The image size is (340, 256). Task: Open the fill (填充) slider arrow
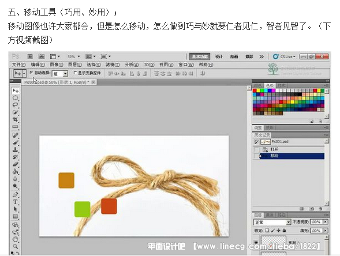pyautogui.click(x=326, y=231)
